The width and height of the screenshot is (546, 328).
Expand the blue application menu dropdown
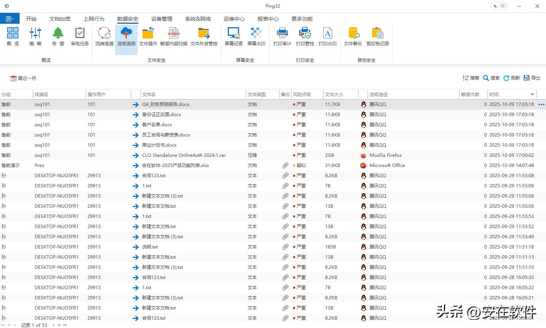(9, 18)
